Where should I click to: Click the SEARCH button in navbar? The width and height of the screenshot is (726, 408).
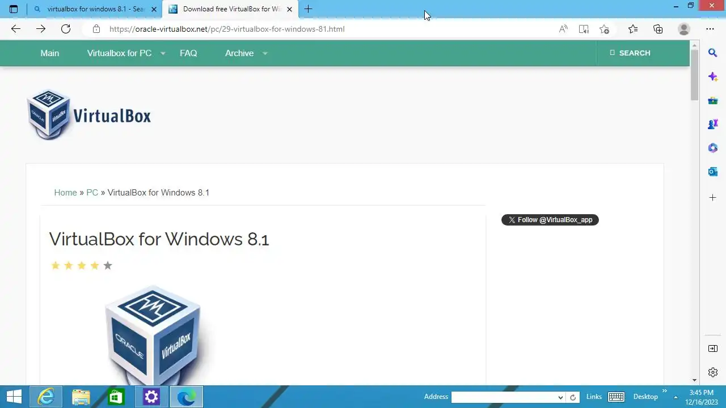(630, 53)
